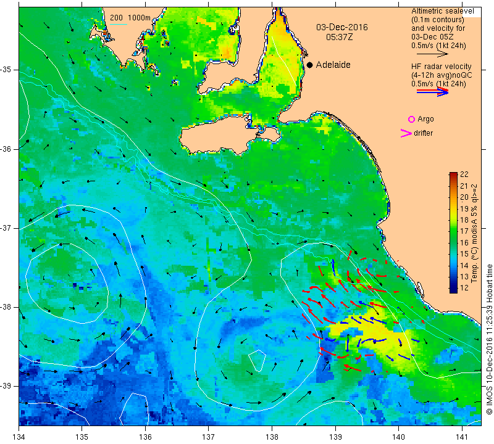The width and height of the screenshot is (494, 444).
Task: Click the IMOS copyright timestamp text
Action: click(x=489, y=339)
